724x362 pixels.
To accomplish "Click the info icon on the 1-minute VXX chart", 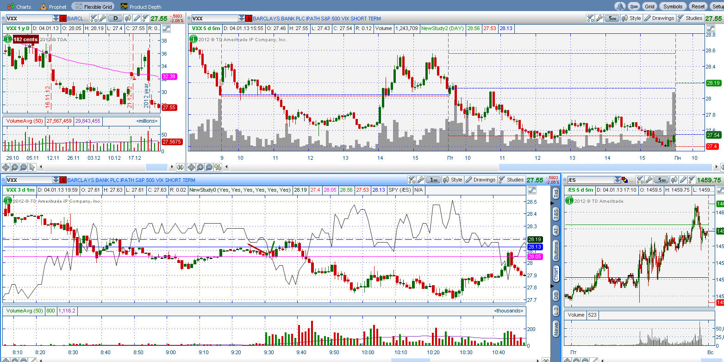I will 7,200.
